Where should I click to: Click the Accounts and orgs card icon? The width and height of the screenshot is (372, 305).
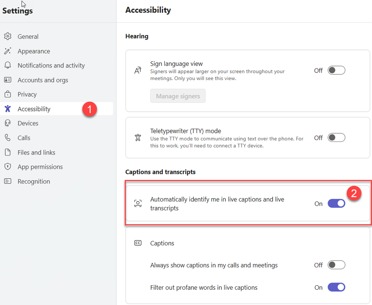tap(7, 80)
